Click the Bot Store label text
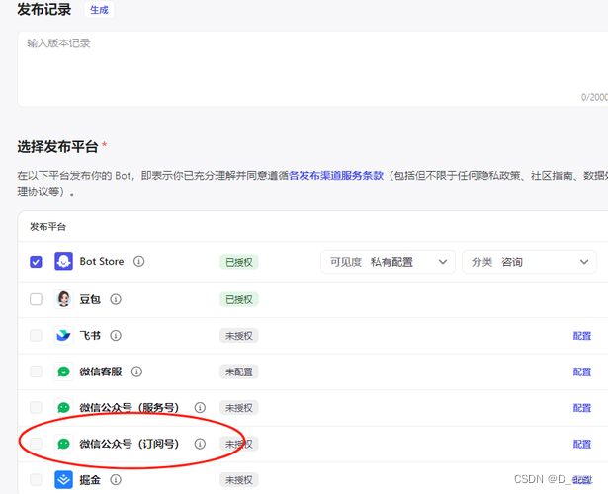 [102, 262]
